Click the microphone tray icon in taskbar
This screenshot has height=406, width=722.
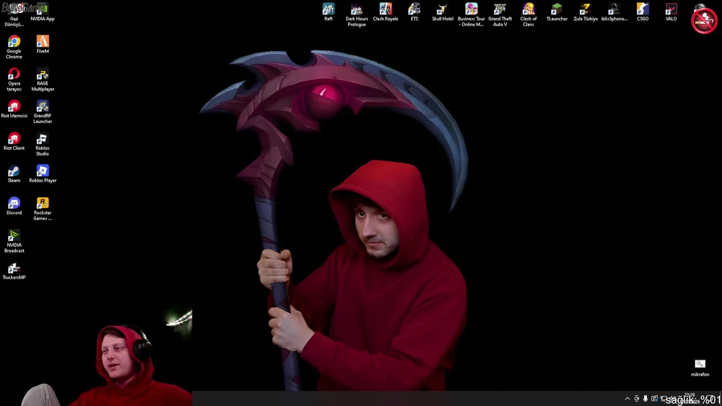pyautogui.click(x=645, y=399)
